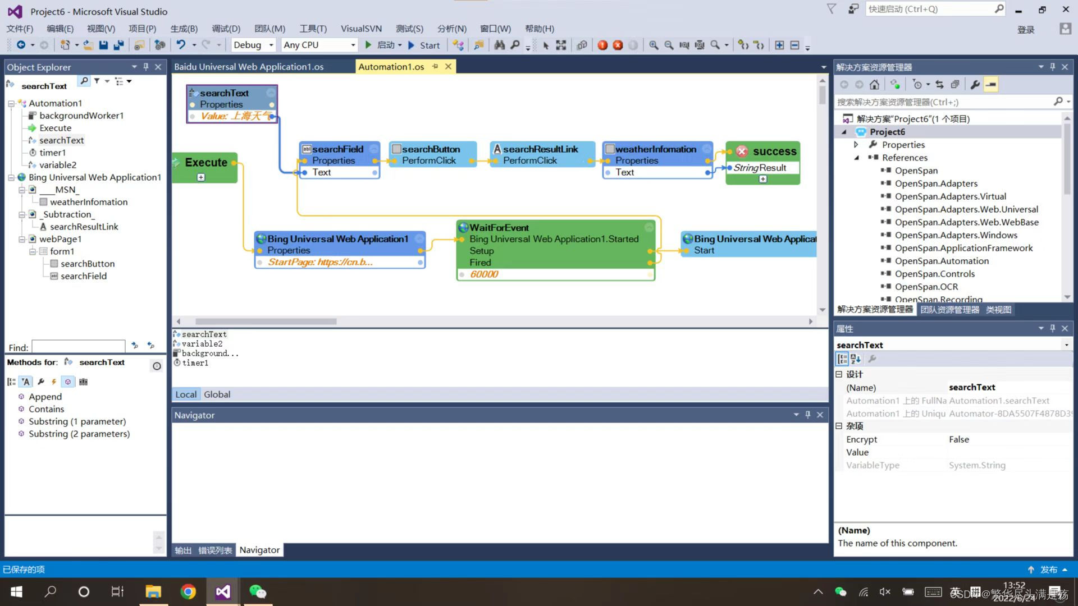Toggle categorized view in Properties panel
Viewport: 1078px width, 606px height.
[842, 359]
